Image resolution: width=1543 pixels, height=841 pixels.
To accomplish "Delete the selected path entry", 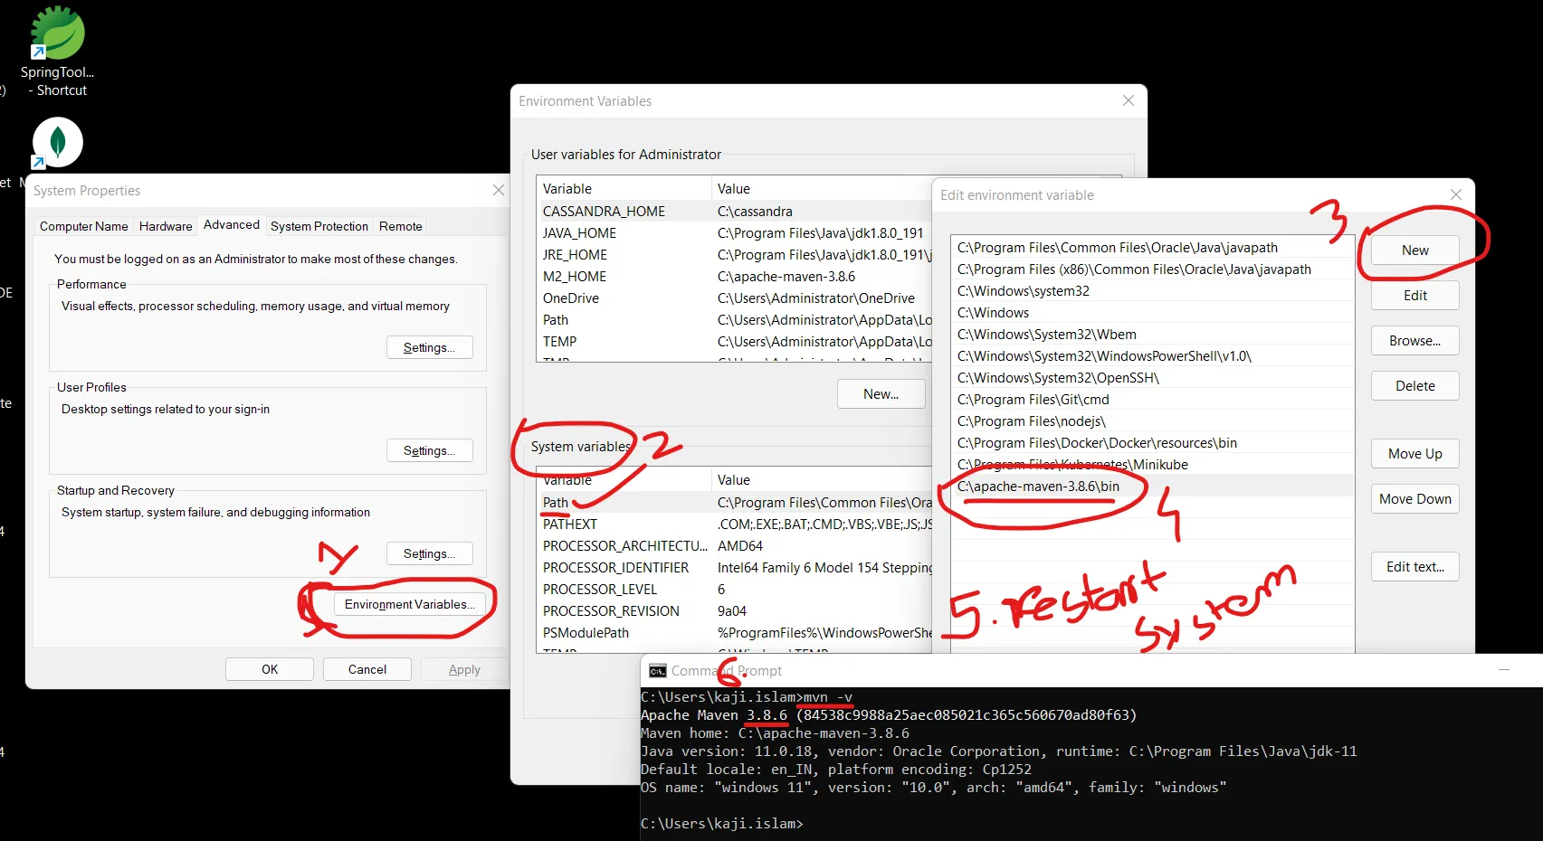I will pyautogui.click(x=1415, y=386).
